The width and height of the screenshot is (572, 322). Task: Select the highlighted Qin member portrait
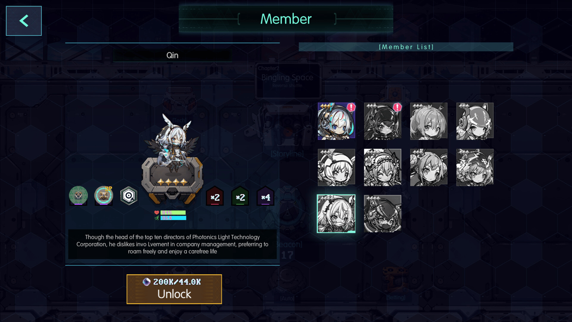[336, 213]
